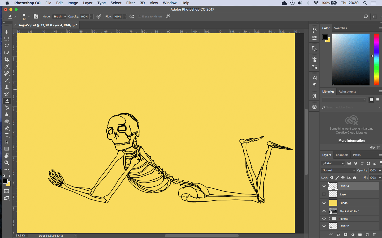
Task: Select the Zoom tool
Action: pos(7,163)
